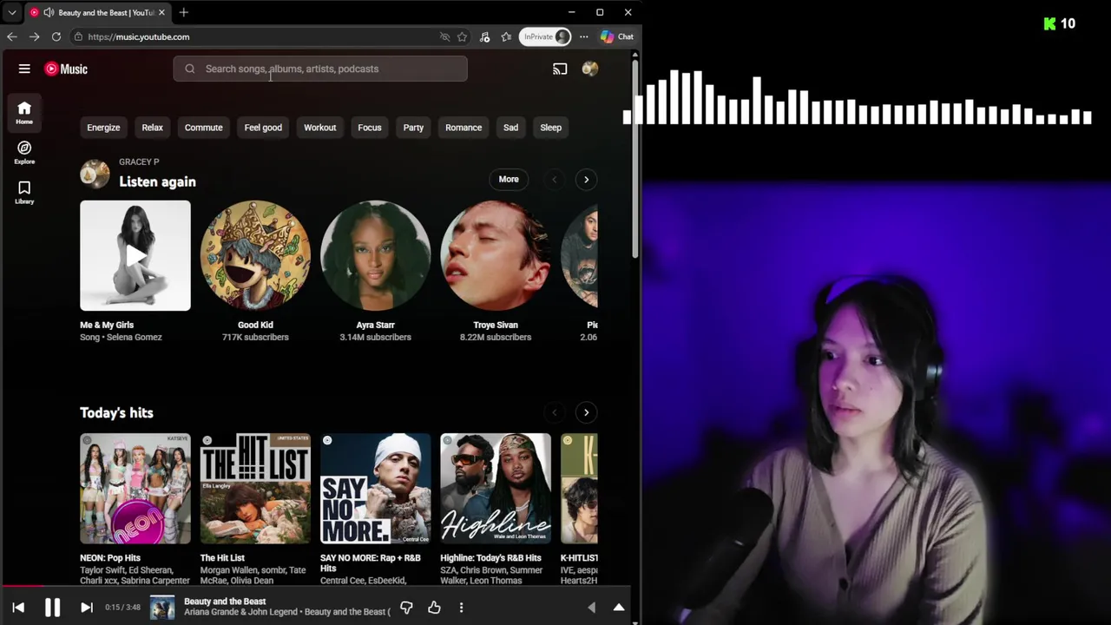Focus the search songs input field
Viewport: 1111px width, 625px height.
pos(320,69)
